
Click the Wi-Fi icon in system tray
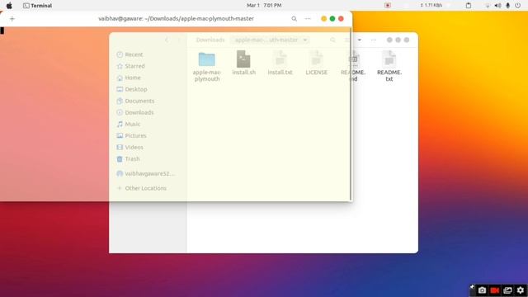pyautogui.click(x=488, y=6)
